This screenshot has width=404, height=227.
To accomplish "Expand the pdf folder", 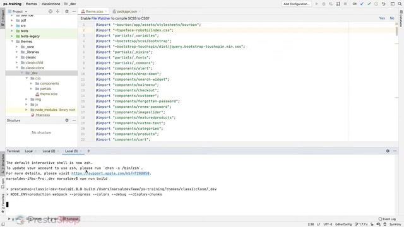I will pos(12,20).
